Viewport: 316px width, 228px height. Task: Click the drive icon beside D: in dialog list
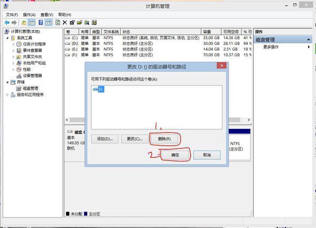pos(95,89)
